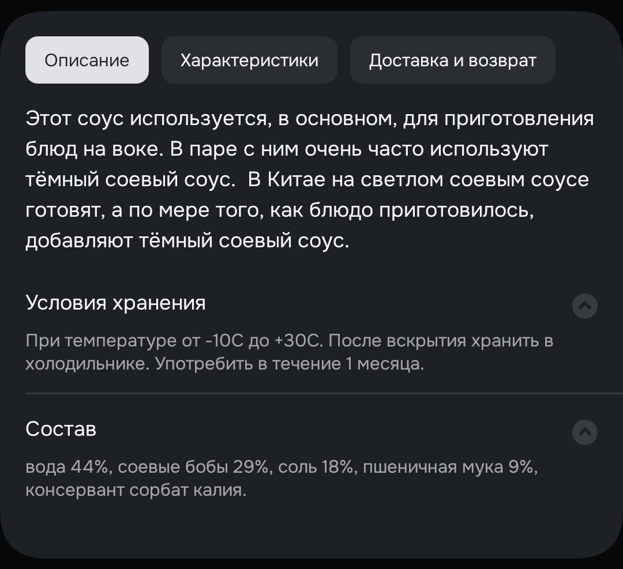
Task: Click the Состав section title
Action: [x=61, y=429]
